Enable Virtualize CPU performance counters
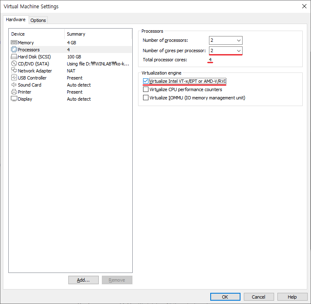This screenshot has height=304, width=311. point(146,89)
